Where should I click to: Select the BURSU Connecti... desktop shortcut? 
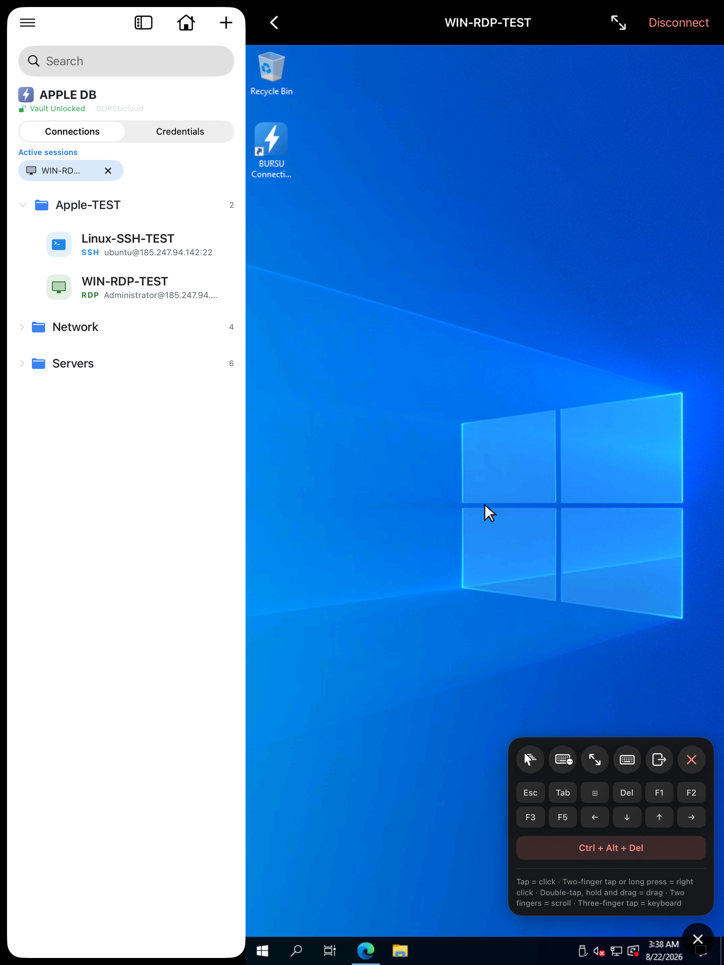tap(271, 150)
